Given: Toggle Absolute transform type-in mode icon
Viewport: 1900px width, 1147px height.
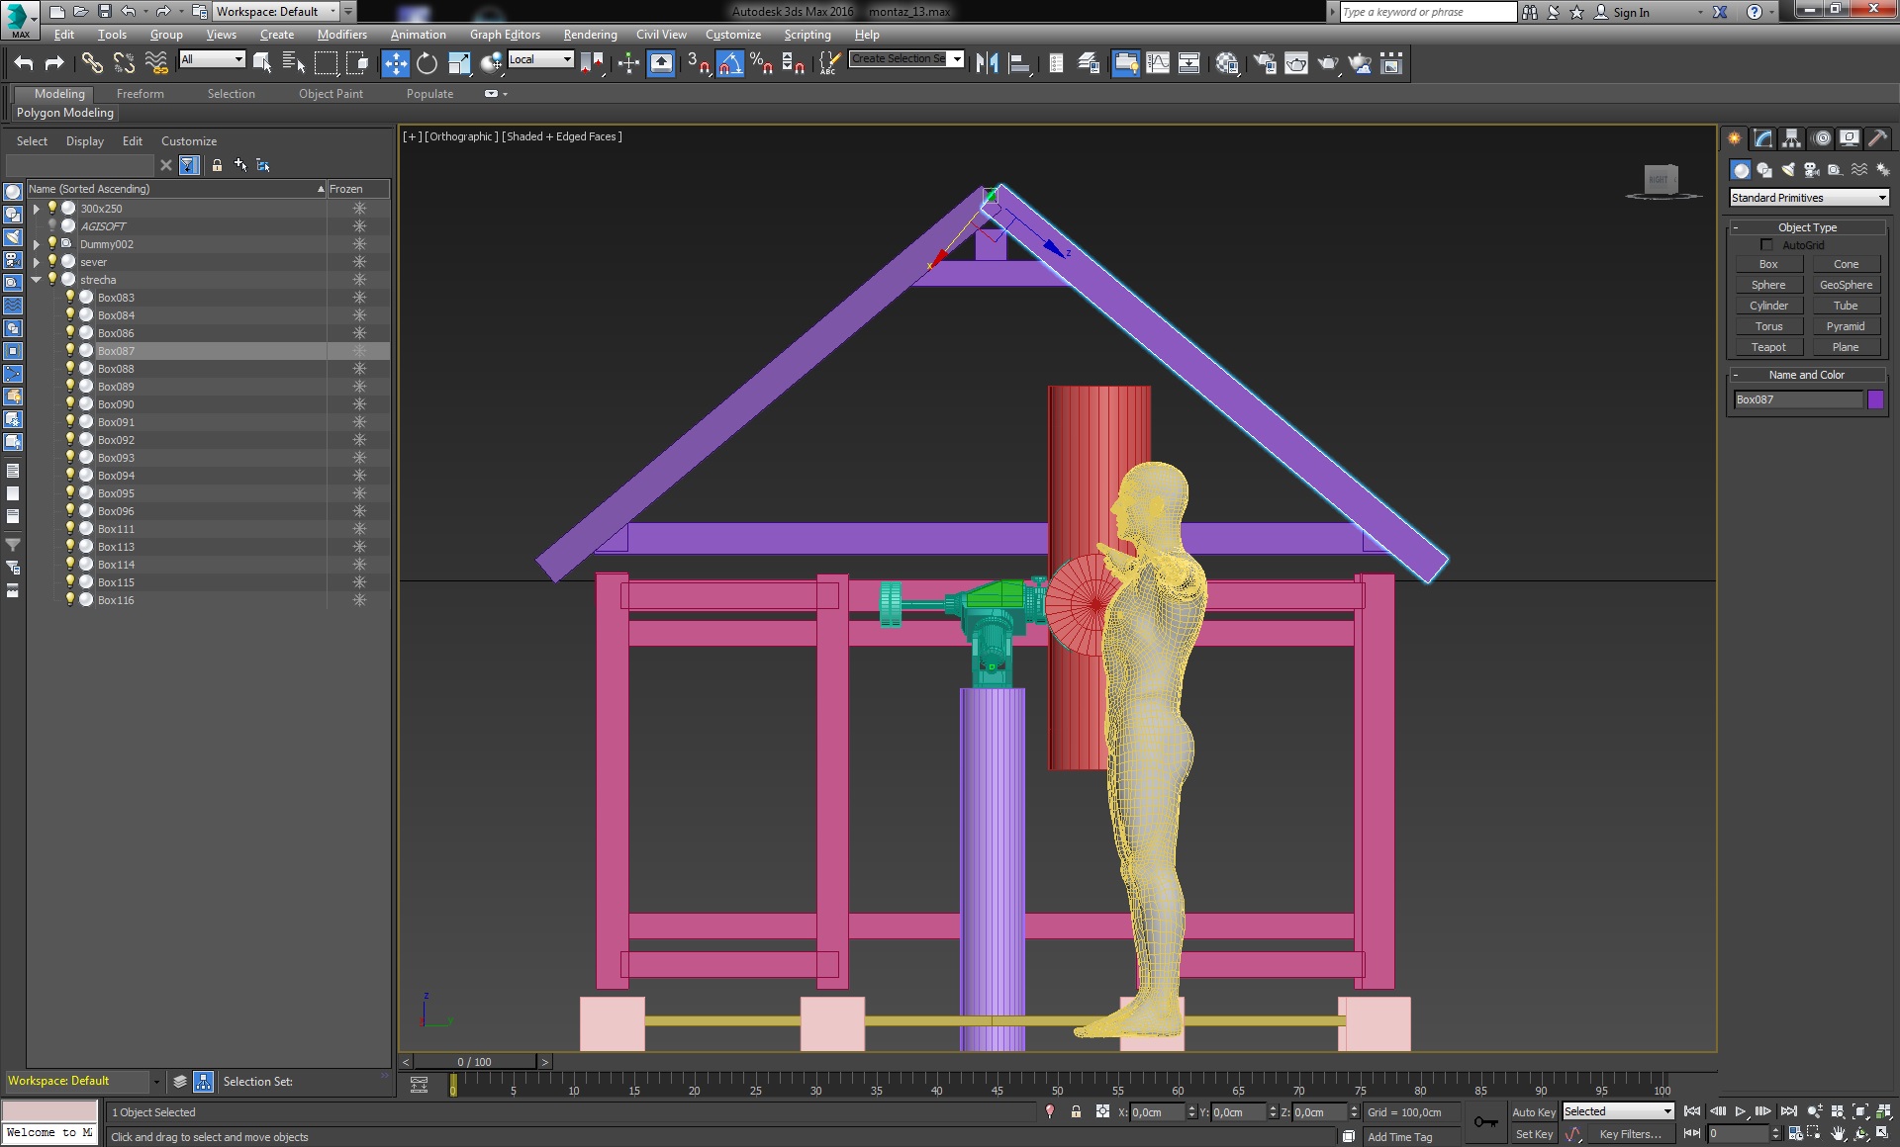Looking at the screenshot, I should coord(1102,1112).
